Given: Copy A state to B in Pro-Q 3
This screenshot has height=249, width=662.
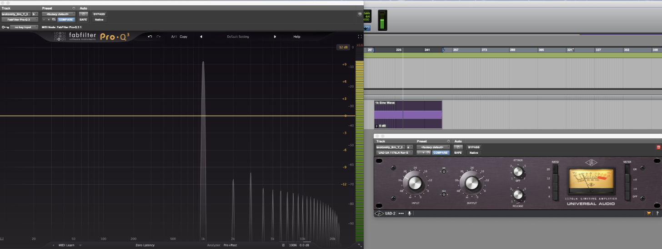Looking at the screenshot, I should (x=183, y=37).
